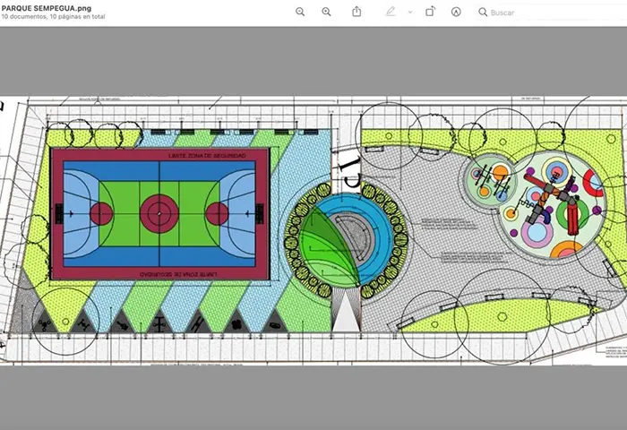Select the highlight pen tool
This screenshot has width=627, height=430.
point(390,12)
